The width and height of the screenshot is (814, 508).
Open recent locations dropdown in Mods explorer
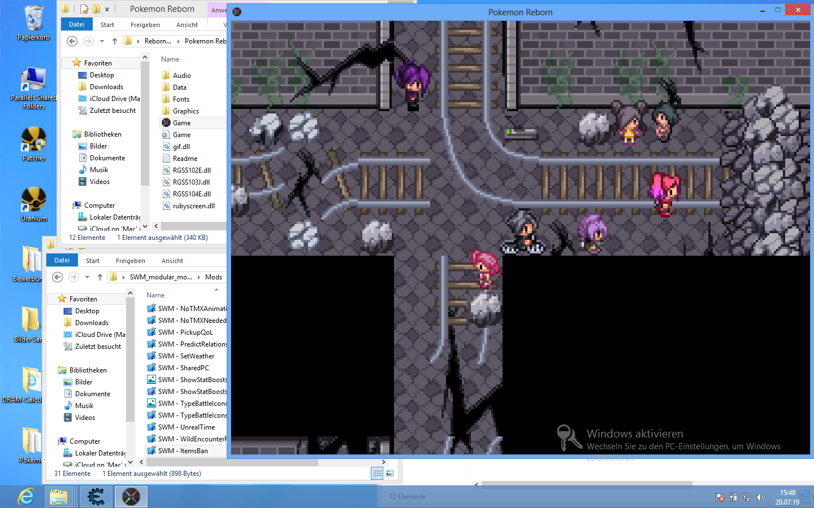pos(87,277)
